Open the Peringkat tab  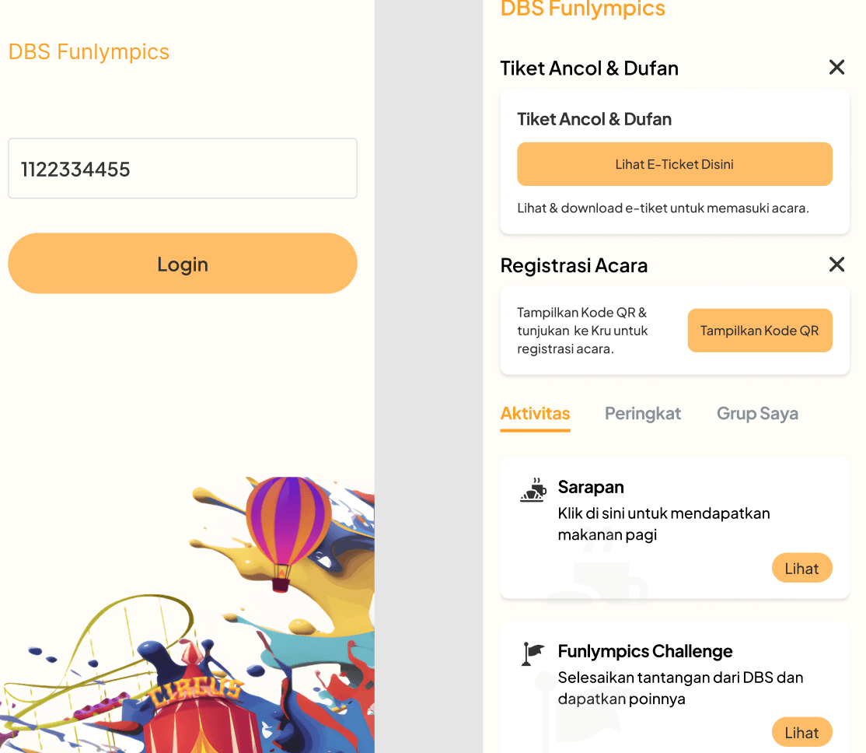click(642, 414)
